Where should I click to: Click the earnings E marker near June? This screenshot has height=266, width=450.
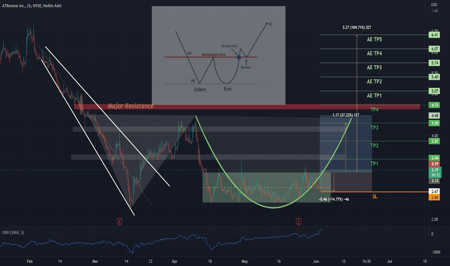click(298, 222)
